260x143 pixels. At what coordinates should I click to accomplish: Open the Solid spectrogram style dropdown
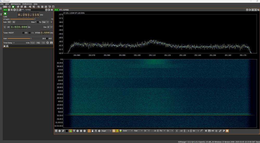point(128,131)
